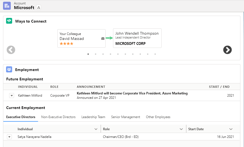Click the Announced on 27 Apr 2021 text
The image size is (244, 147).
click(96, 98)
